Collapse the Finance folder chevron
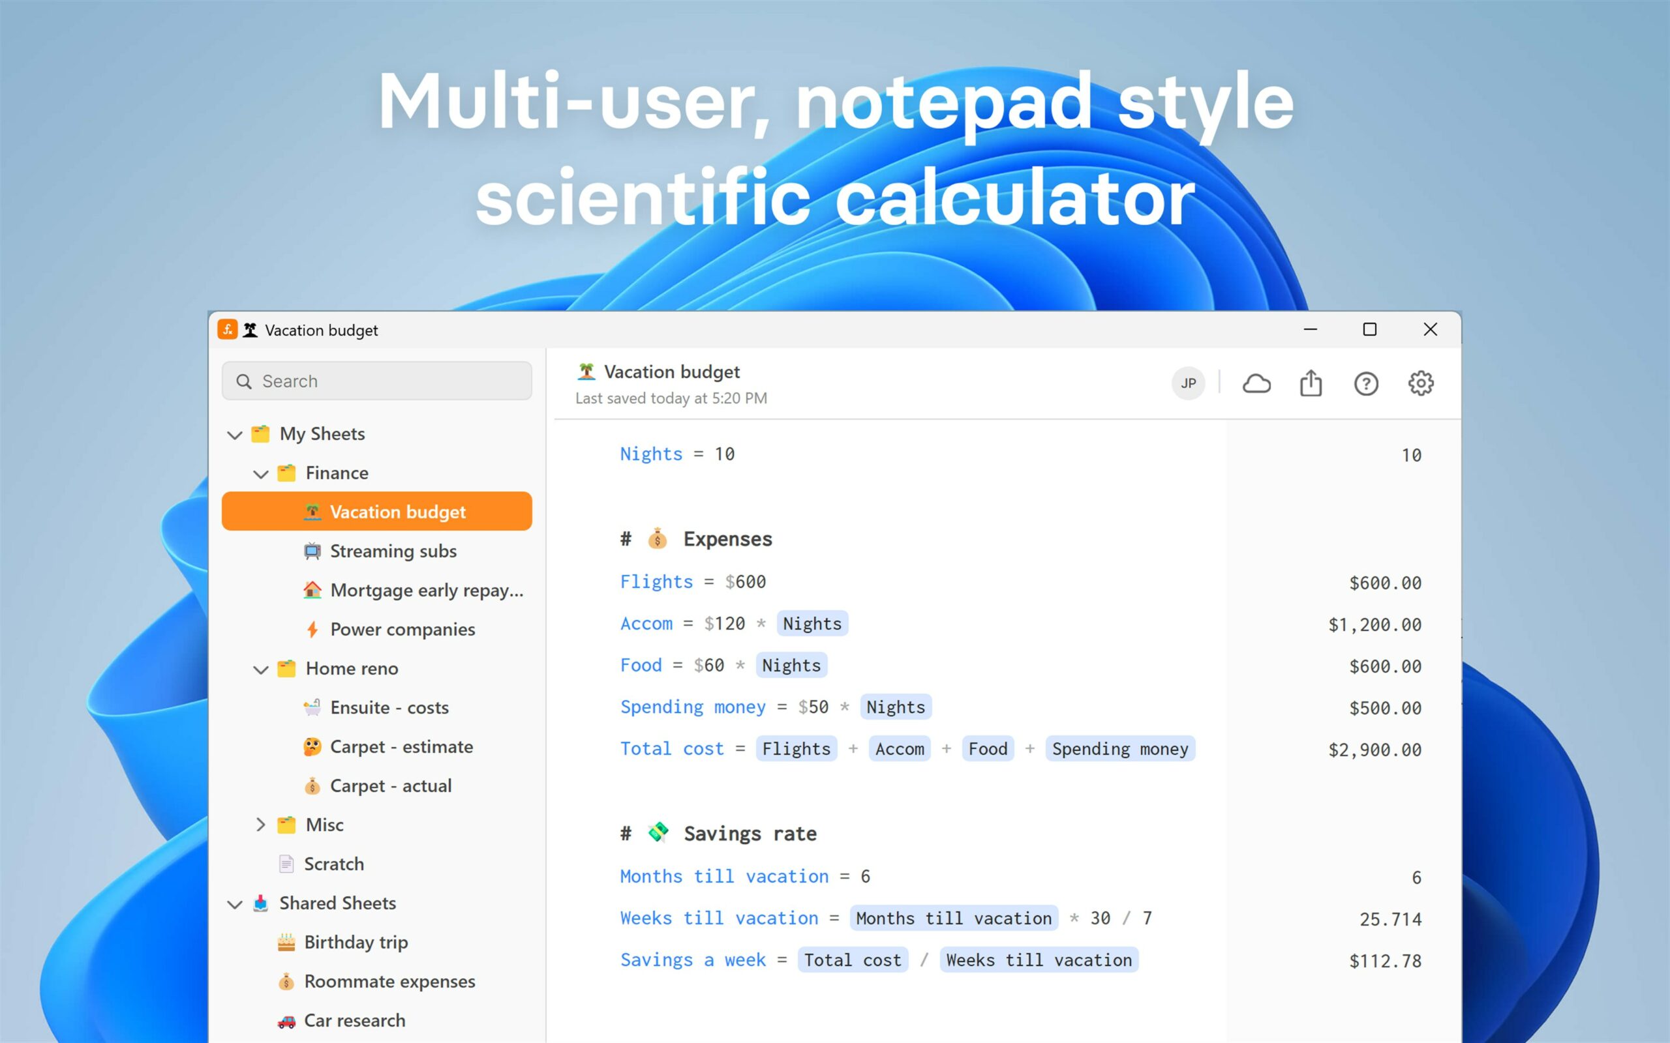 (261, 474)
